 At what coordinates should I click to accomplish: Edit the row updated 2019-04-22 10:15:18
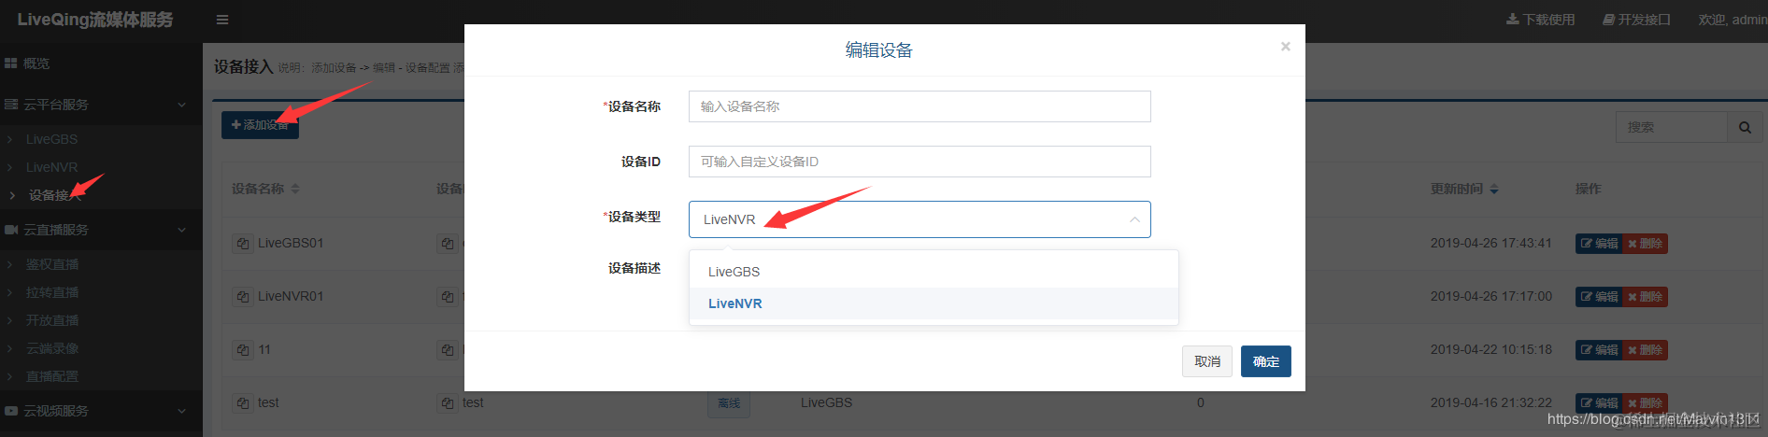(1599, 350)
